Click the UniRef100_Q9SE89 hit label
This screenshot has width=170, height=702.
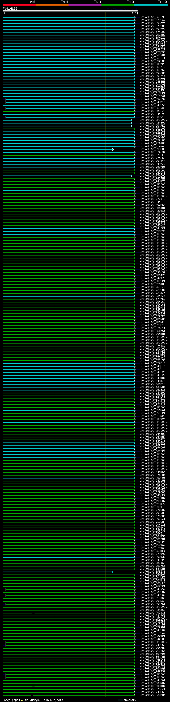click(x=152, y=149)
